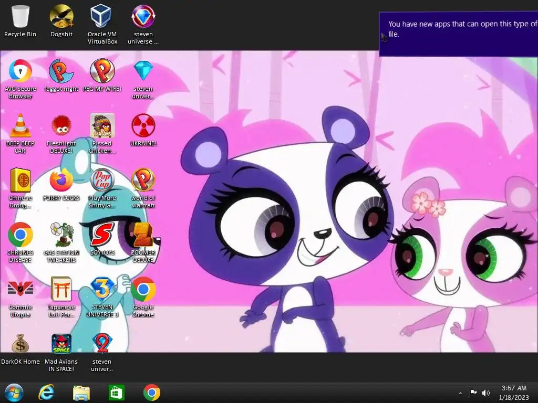
Task: Click the 'Commie Utopia' eagle icon
Action: [20, 297]
